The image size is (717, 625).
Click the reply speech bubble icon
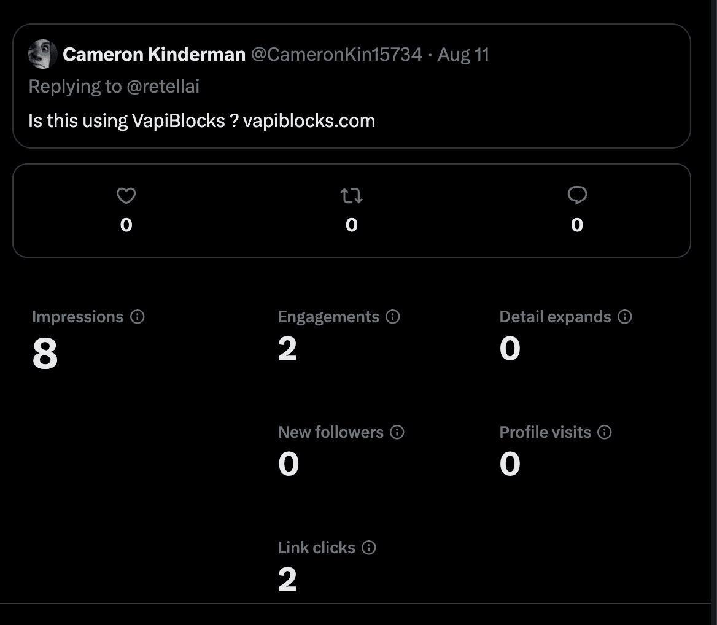coord(576,196)
